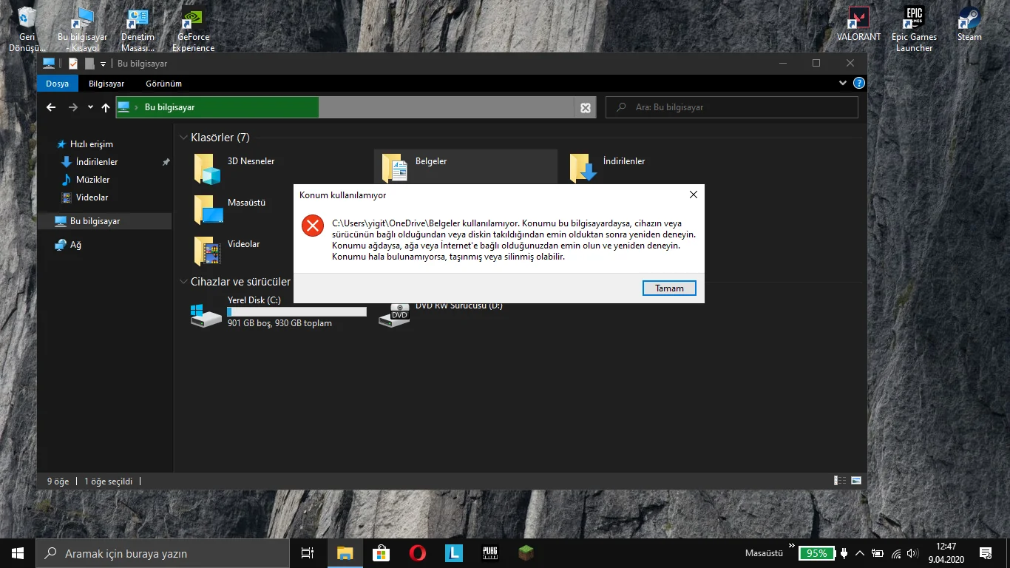This screenshot has height=568, width=1010.
Task: Go forward with the right arrow button
Action: tap(72, 107)
